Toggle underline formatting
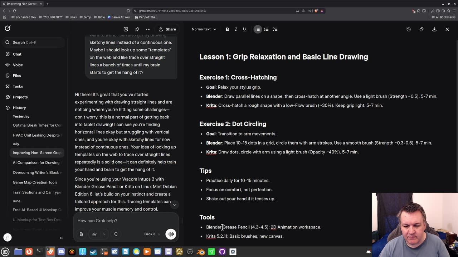Viewport: 458px width, 257px height. (x=245, y=29)
